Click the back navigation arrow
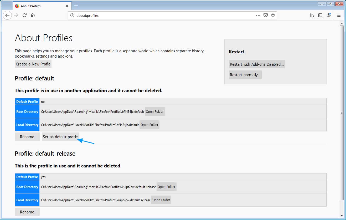 point(7,16)
